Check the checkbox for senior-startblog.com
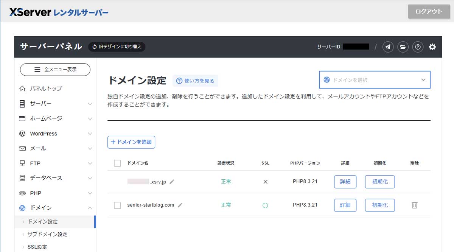 click(117, 205)
